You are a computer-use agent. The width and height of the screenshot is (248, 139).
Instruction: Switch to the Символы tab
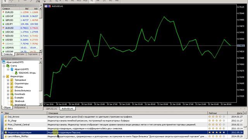(8, 54)
